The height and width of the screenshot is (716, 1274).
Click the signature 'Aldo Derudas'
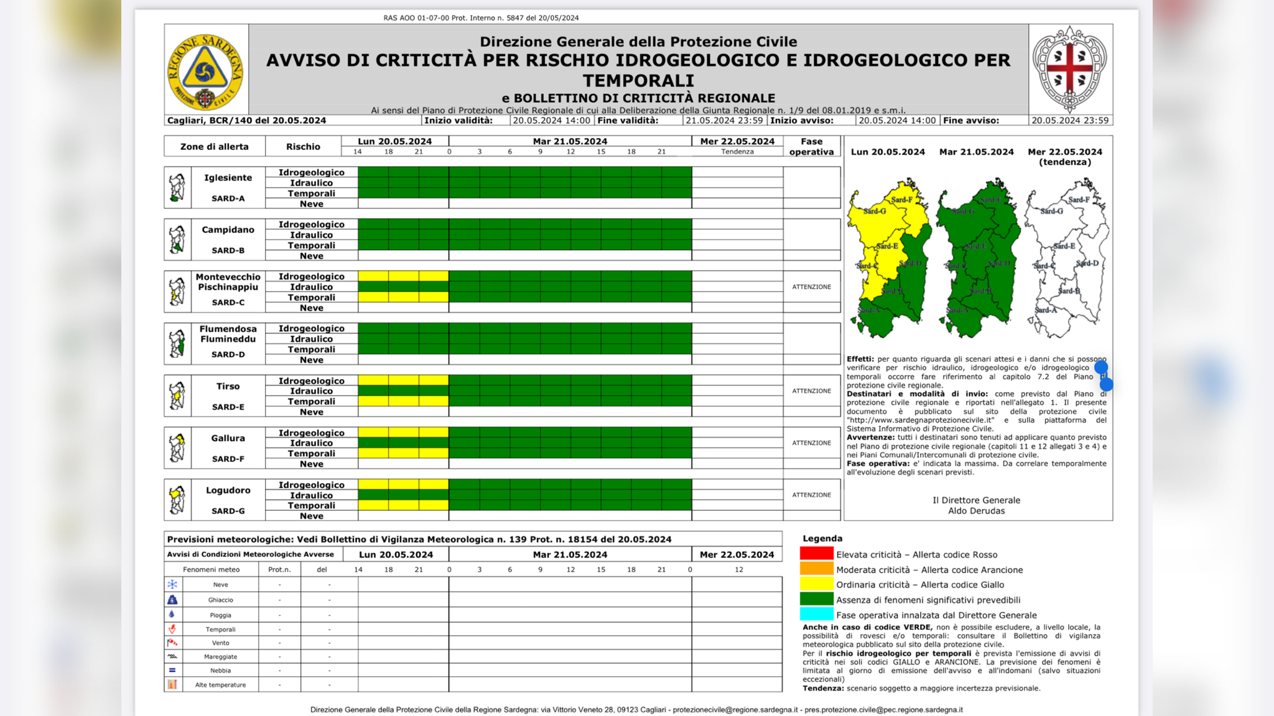[976, 511]
